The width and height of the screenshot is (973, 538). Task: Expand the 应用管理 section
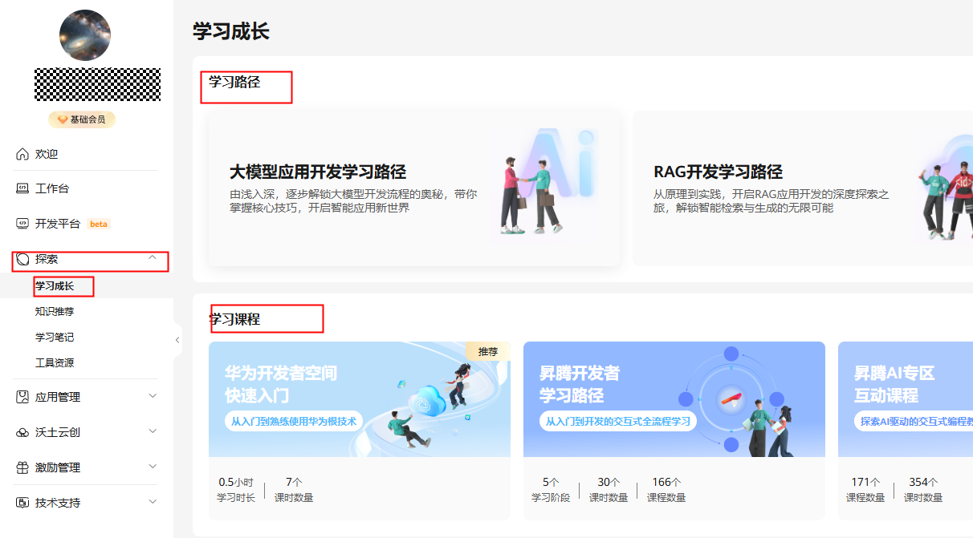click(x=153, y=395)
